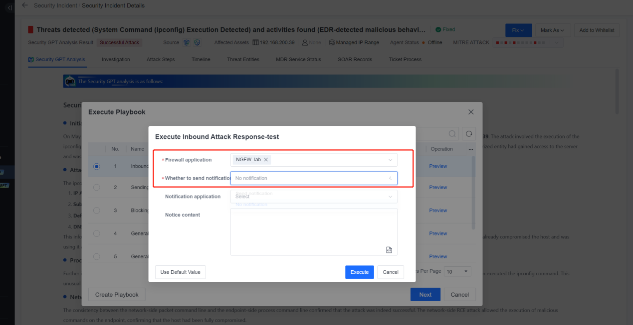Click the Managed IP Range icon

coord(332,43)
